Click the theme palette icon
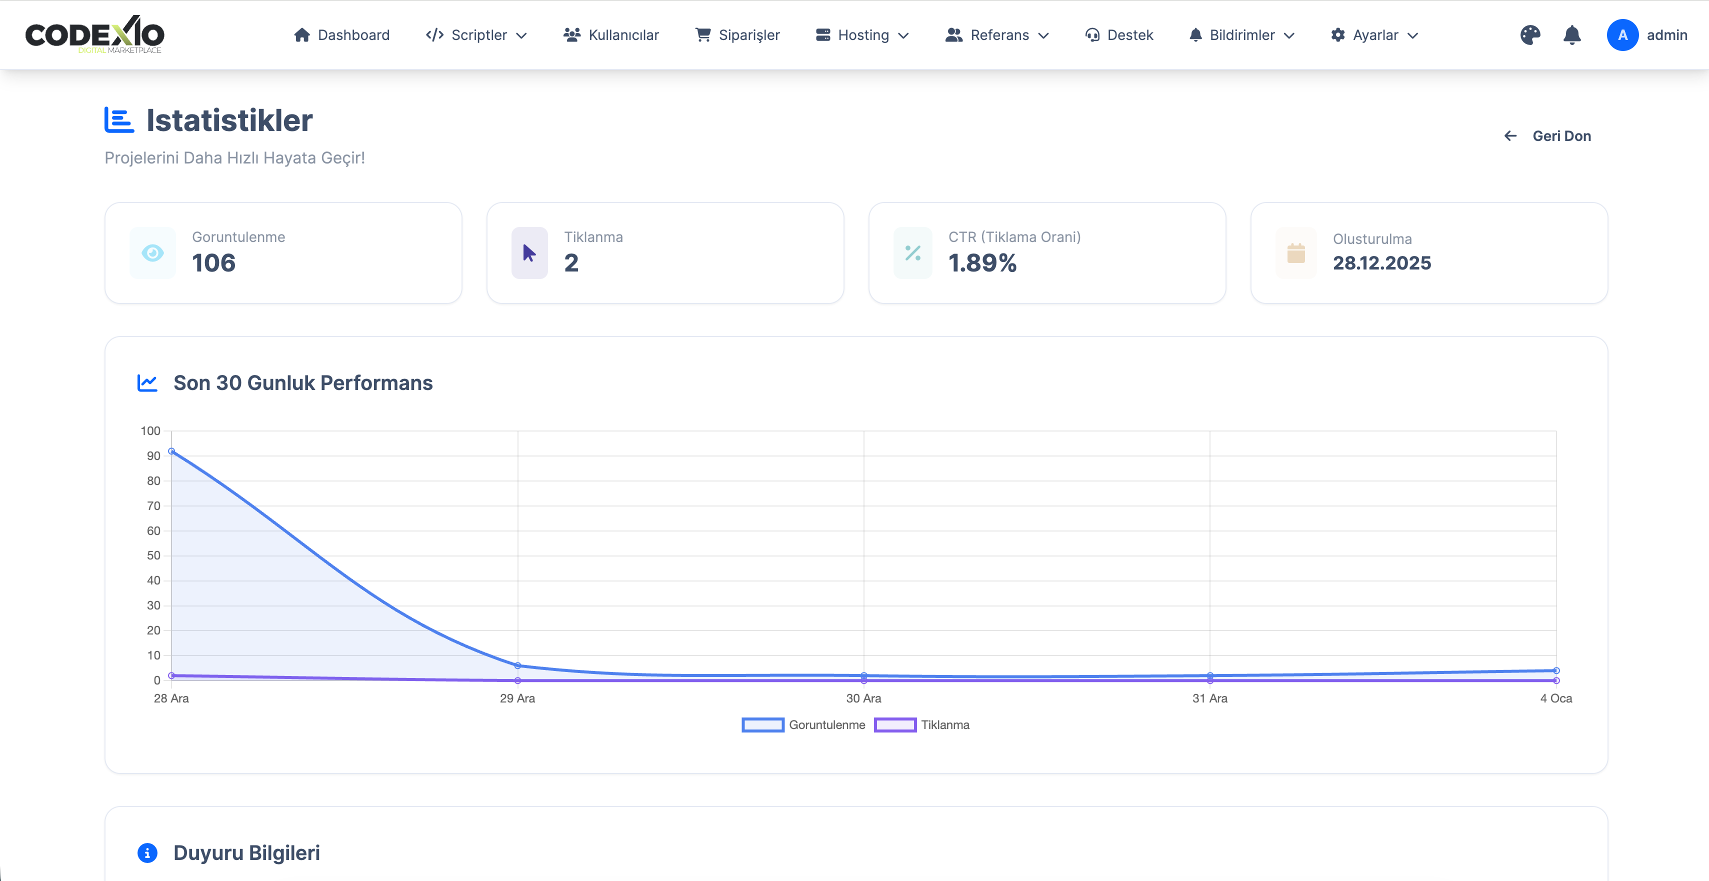 (1530, 35)
